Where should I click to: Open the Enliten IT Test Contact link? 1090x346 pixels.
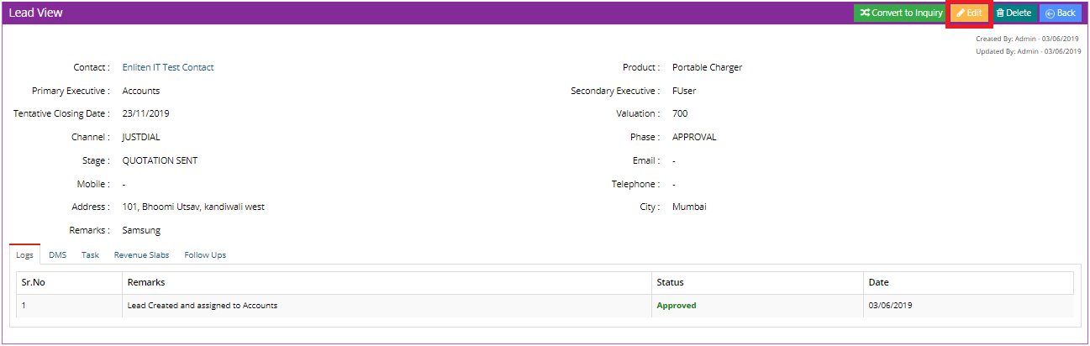(168, 67)
